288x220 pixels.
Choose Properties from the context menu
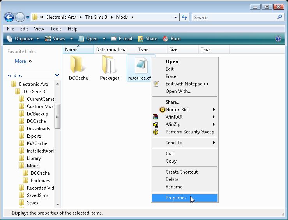[x=185, y=198]
